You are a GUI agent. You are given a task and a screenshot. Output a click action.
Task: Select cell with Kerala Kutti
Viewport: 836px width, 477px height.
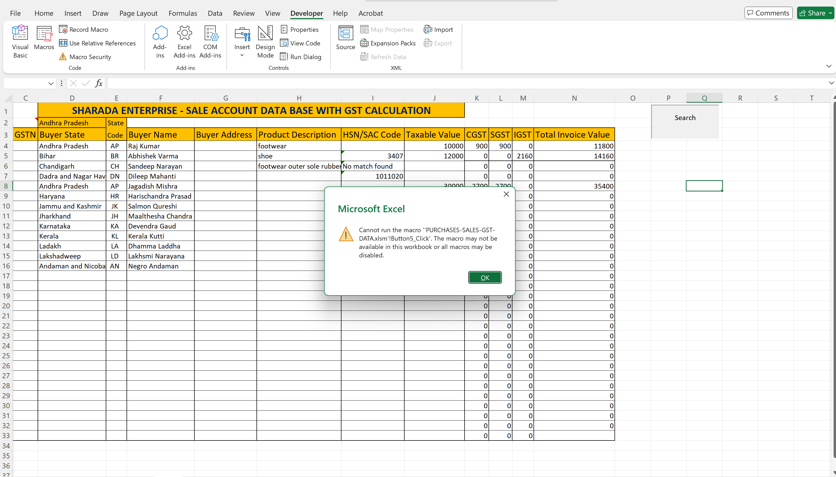pyautogui.click(x=160, y=236)
